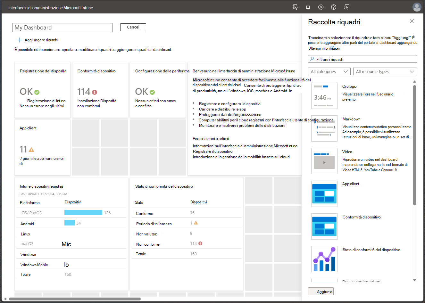Open user account avatar
This screenshot has height=303, width=425.
(x=417, y=7)
